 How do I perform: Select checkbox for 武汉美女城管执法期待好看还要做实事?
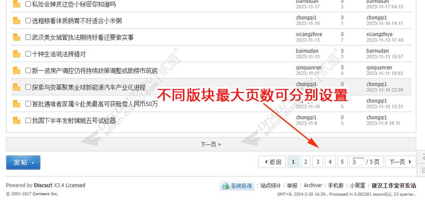point(28,37)
